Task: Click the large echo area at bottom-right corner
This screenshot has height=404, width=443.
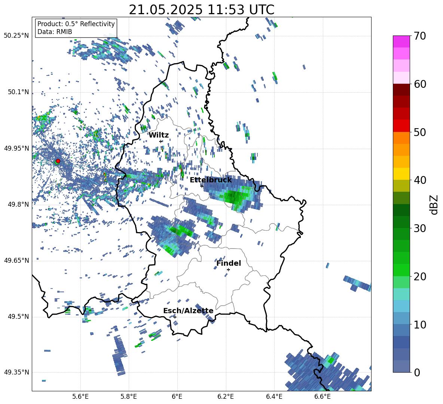Action: coord(328,372)
